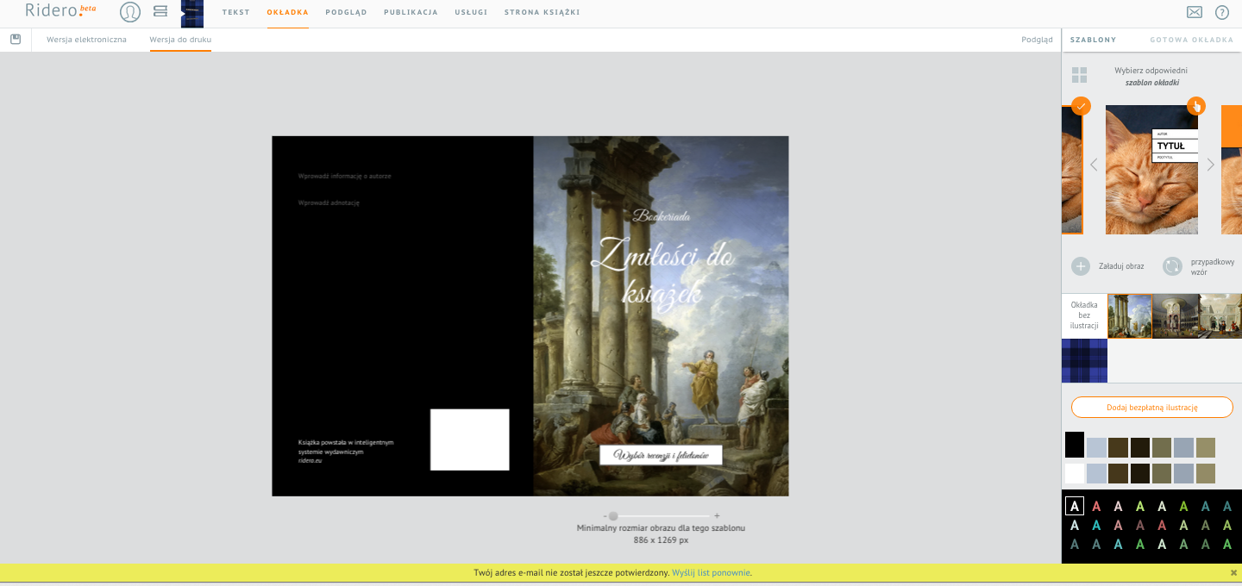Click the minus sign of zoom slider
This screenshot has height=586, width=1242.
pos(605,516)
